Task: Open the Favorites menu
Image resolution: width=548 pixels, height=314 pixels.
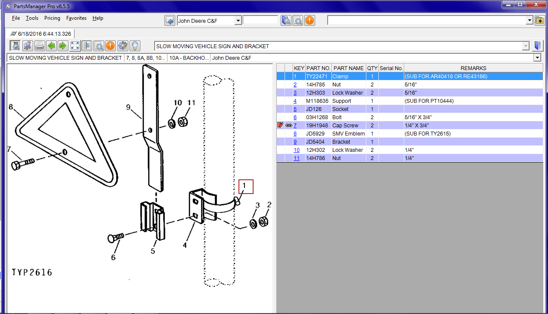Action: point(76,18)
